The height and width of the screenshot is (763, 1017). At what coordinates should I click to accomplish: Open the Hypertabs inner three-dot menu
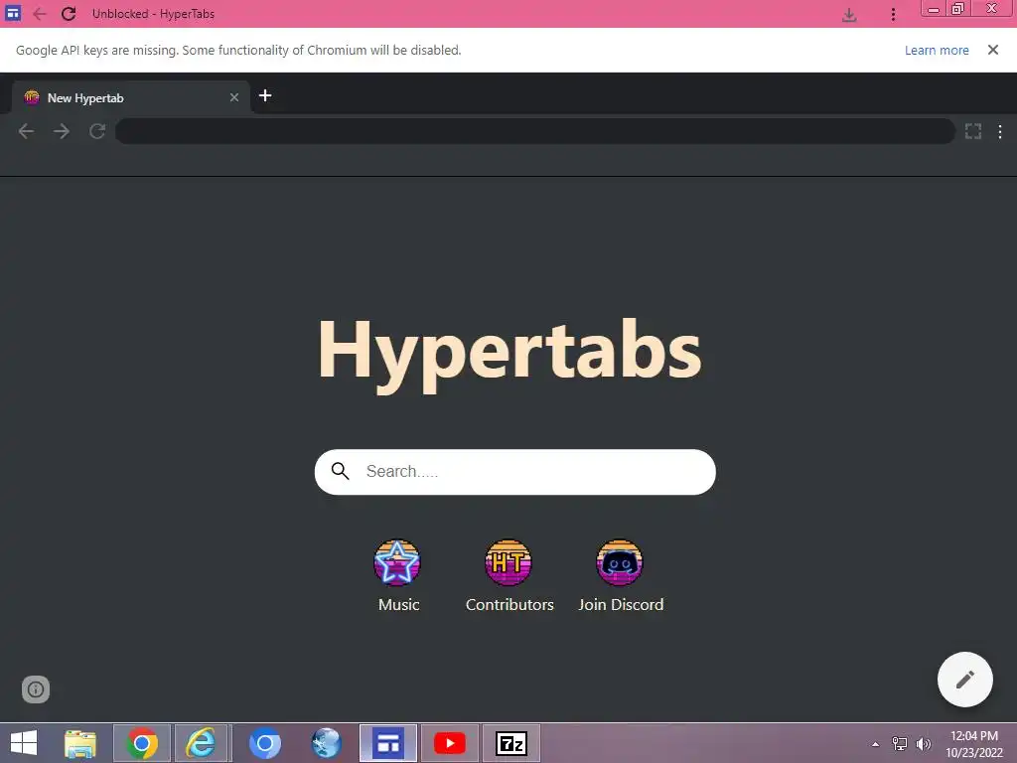point(1000,132)
